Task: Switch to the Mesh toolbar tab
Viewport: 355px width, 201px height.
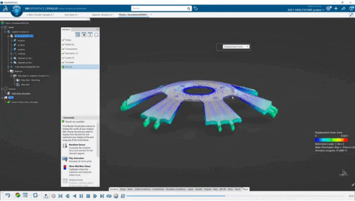Action: [x=130, y=189]
